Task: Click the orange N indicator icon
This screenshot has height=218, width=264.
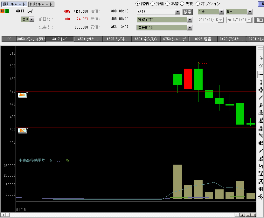Action: point(3,11)
